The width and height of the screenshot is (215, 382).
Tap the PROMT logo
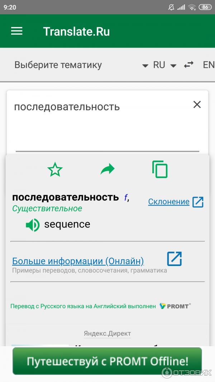[175, 306]
